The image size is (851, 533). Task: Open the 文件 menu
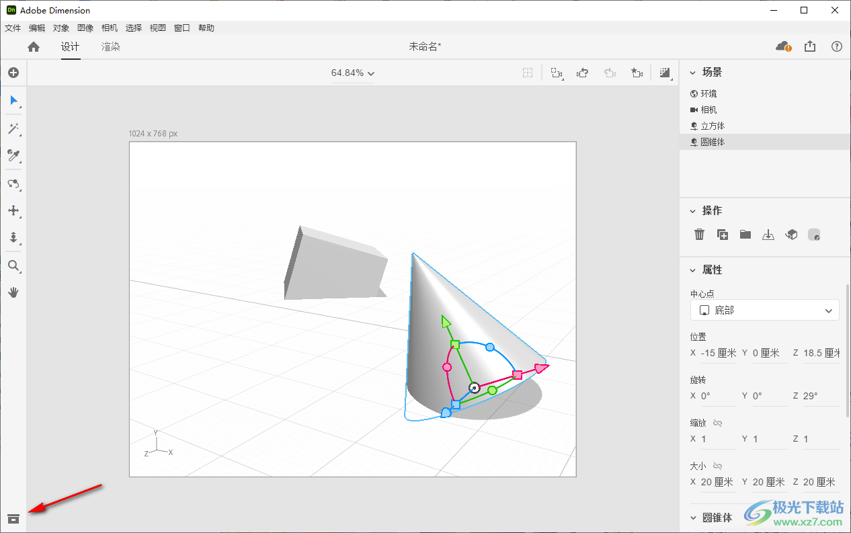[13, 28]
